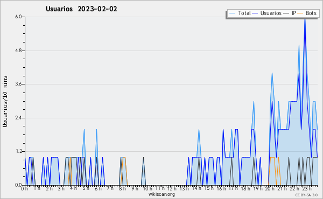Click the '8 h' x-axis label
Screen dimensions: 323x199
point(122,189)
